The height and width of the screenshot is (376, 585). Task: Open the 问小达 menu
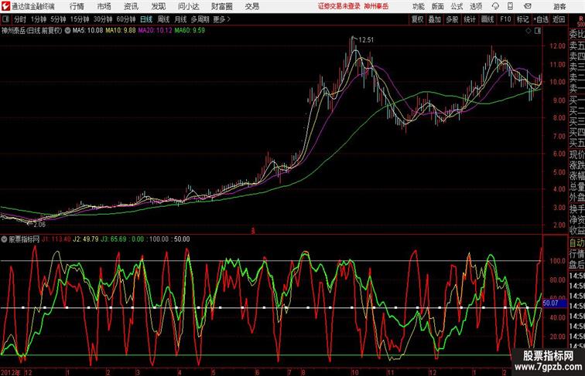point(188,6)
